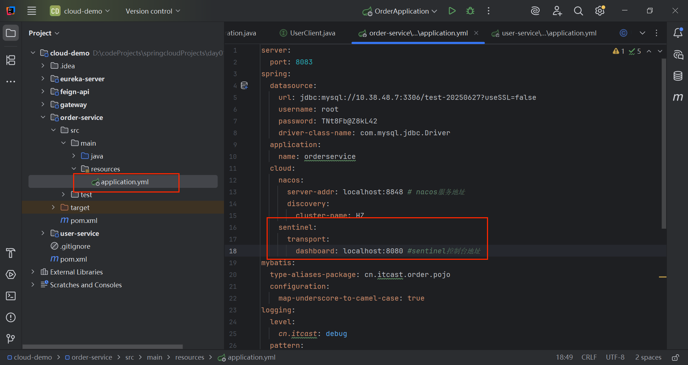688x365 pixels.
Task: Run OrderApplication with the play icon
Action: tap(452, 11)
